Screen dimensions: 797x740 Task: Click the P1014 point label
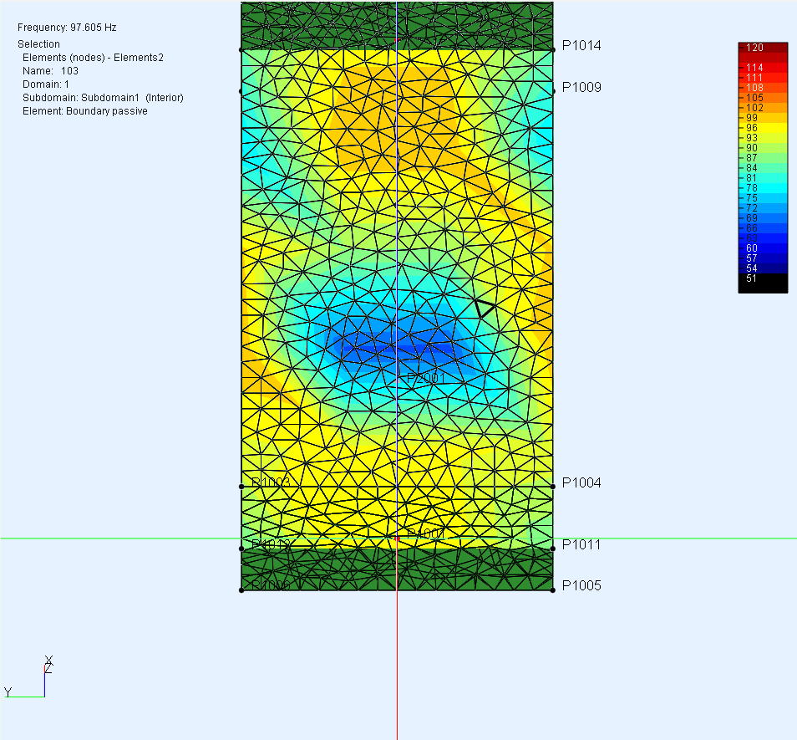click(581, 46)
